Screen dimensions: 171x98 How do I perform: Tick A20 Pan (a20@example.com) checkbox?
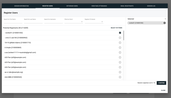coord(120,57)
